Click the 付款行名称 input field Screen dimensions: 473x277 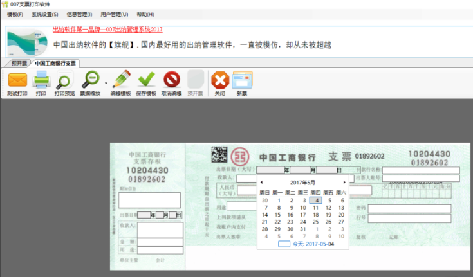(x=421, y=170)
